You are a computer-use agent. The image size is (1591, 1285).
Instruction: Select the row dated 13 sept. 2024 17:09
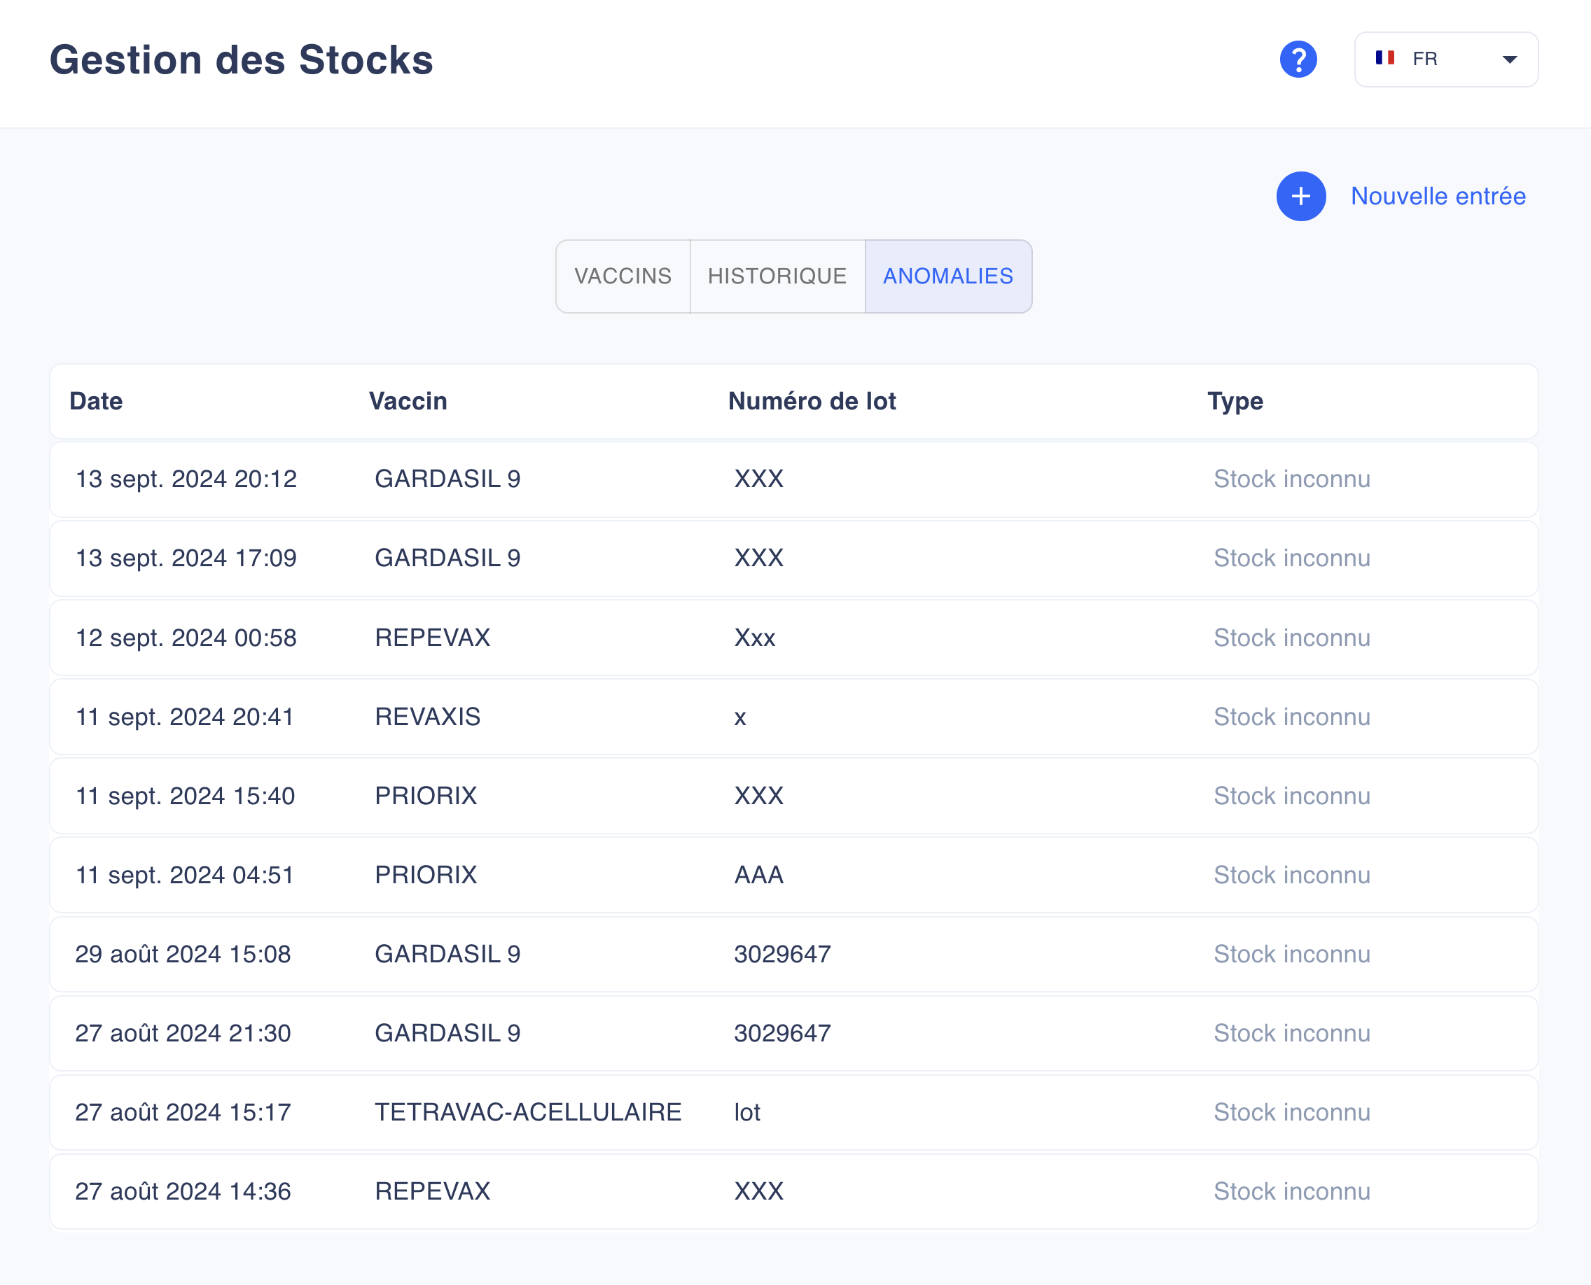click(794, 558)
